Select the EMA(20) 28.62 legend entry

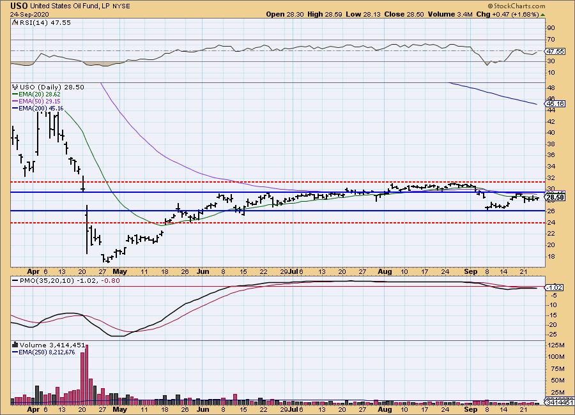pos(36,94)
